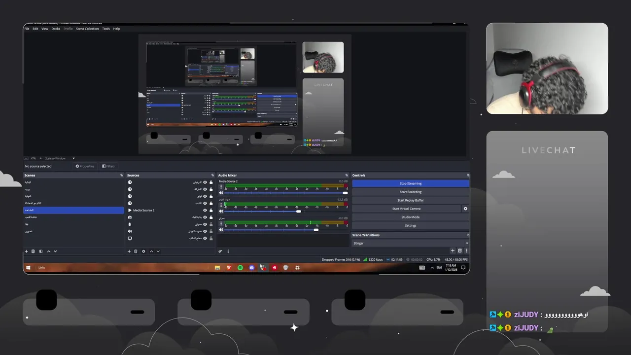This screenshot has height=355, width=631.
Task: Pop out the Sources dock
Action: [213, 175]
